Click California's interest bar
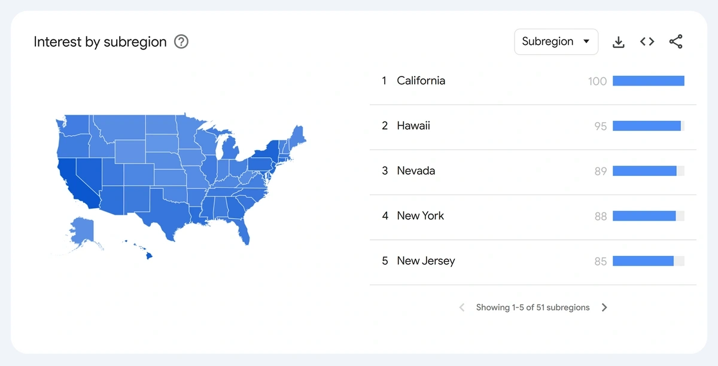 (x=648, y=81)
